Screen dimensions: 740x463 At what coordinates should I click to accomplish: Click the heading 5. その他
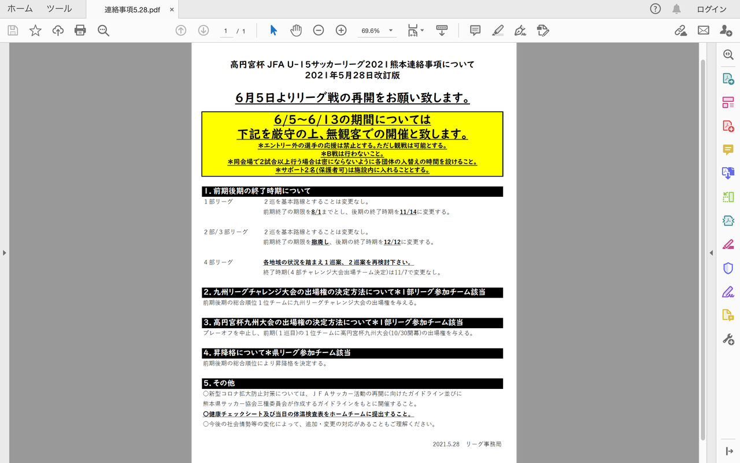coord(219,383)
